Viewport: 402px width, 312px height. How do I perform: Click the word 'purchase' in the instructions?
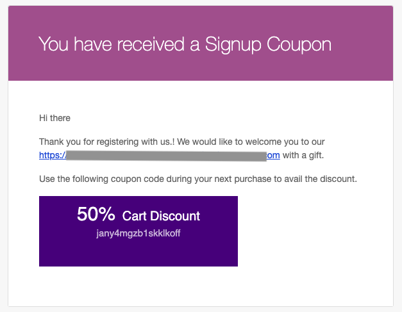tap(253, 179)
